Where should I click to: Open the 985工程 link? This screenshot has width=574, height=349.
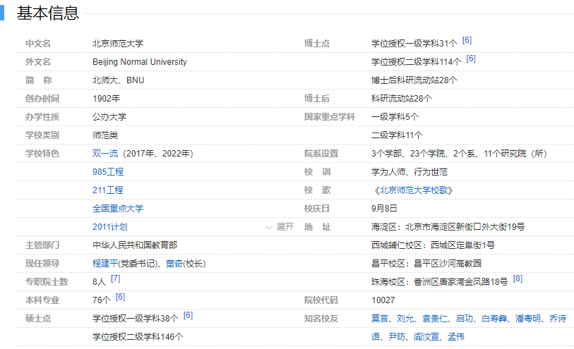pos(108,171)
